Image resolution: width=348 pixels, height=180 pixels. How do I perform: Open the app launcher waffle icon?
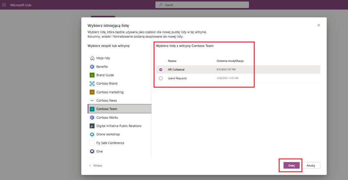tap(4, 5)
